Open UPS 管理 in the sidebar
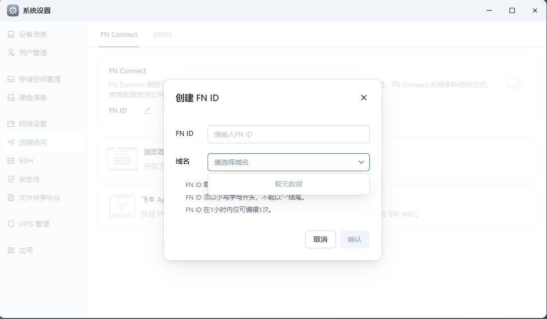This screenshot has width=547, height=319. [x=44, y=224]
